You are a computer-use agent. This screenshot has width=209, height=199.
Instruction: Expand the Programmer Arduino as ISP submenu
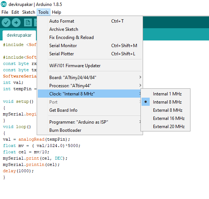click(x=90, y=122)
